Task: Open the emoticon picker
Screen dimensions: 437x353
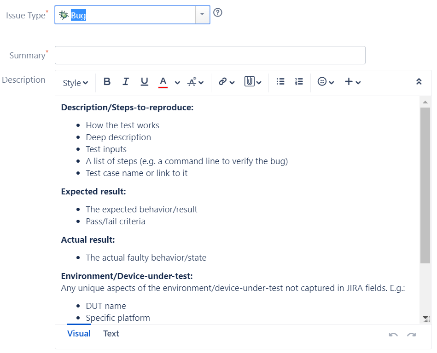Action: (326, 81)
